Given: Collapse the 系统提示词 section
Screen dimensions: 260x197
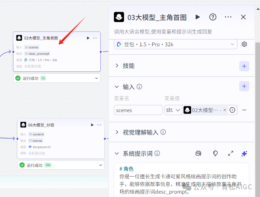Looking at the screenshot, I should [x=117, y=153].
